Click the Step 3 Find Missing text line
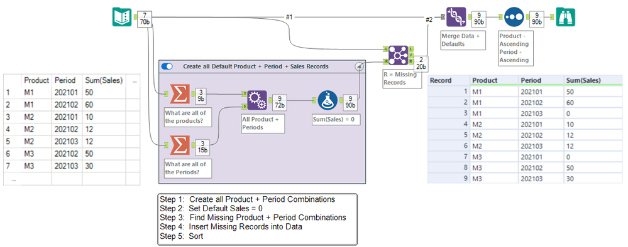The image size is (628, 247). [x=253, y=218]
